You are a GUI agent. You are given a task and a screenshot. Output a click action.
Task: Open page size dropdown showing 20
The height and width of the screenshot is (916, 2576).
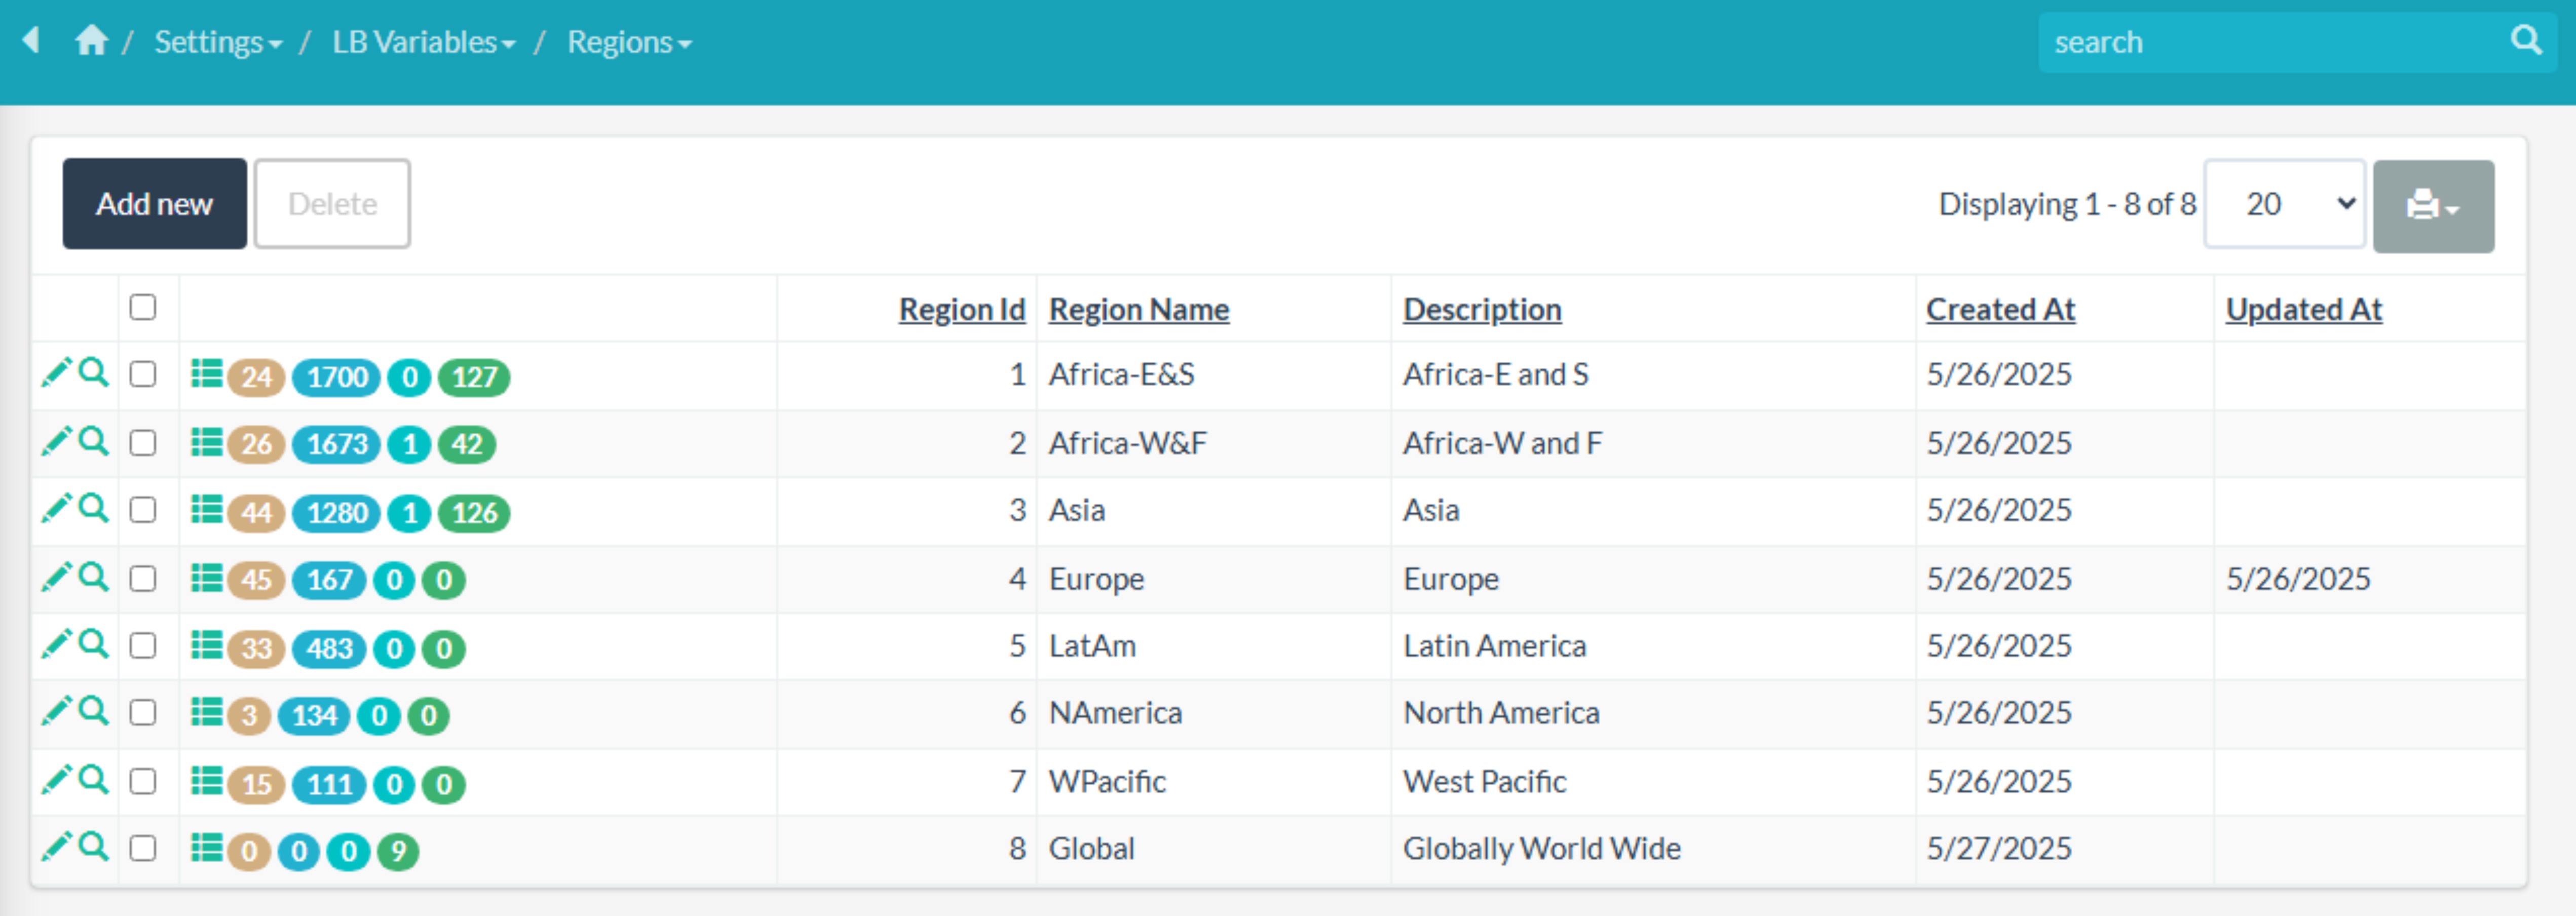tap(2284, 204)
